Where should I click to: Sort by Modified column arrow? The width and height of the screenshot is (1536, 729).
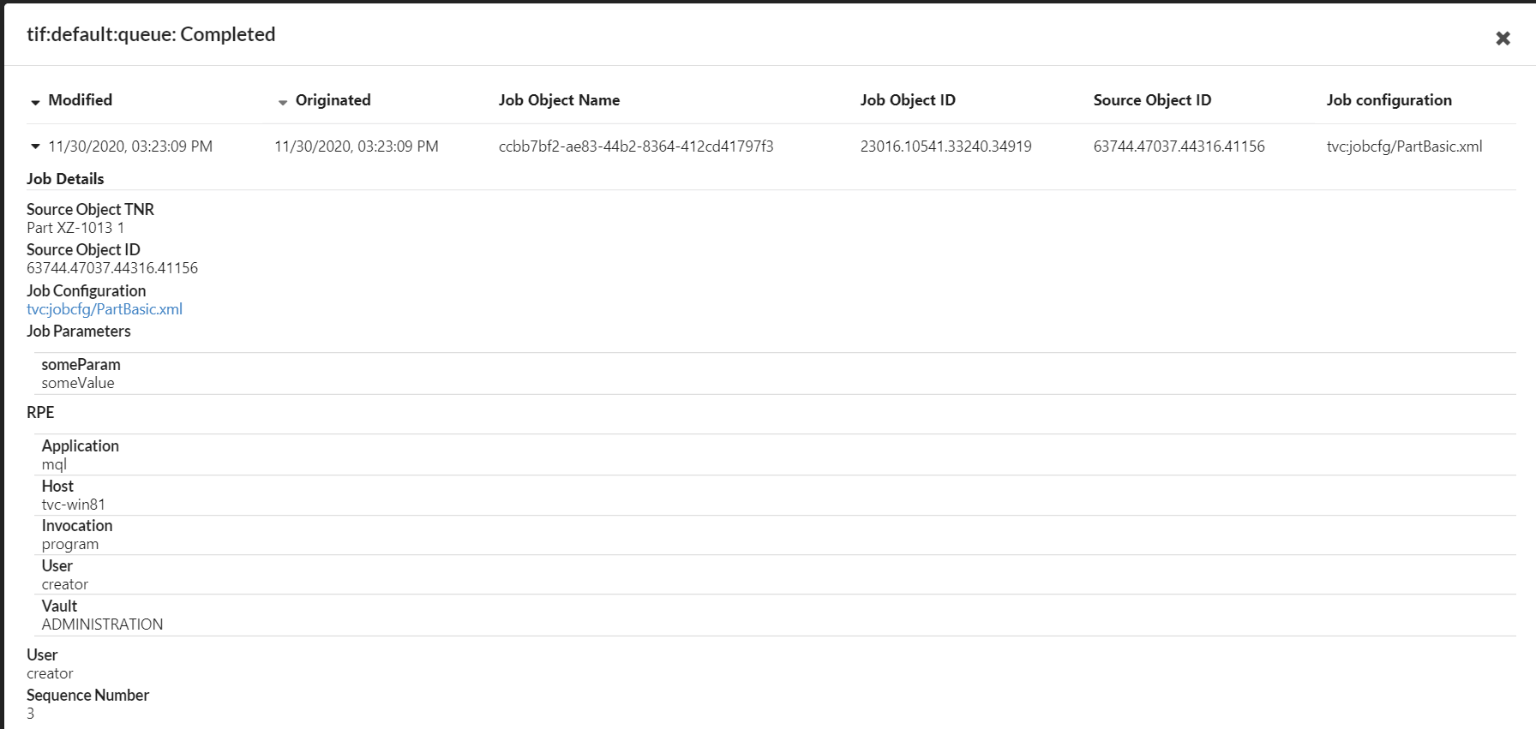point(35,102)
